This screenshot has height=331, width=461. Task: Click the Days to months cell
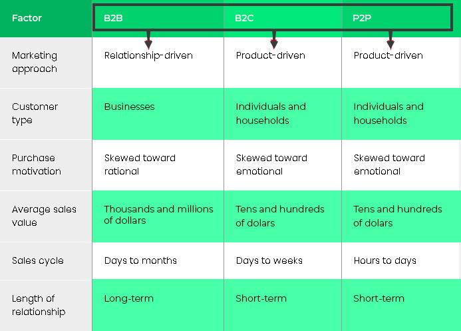pos(158,260)
